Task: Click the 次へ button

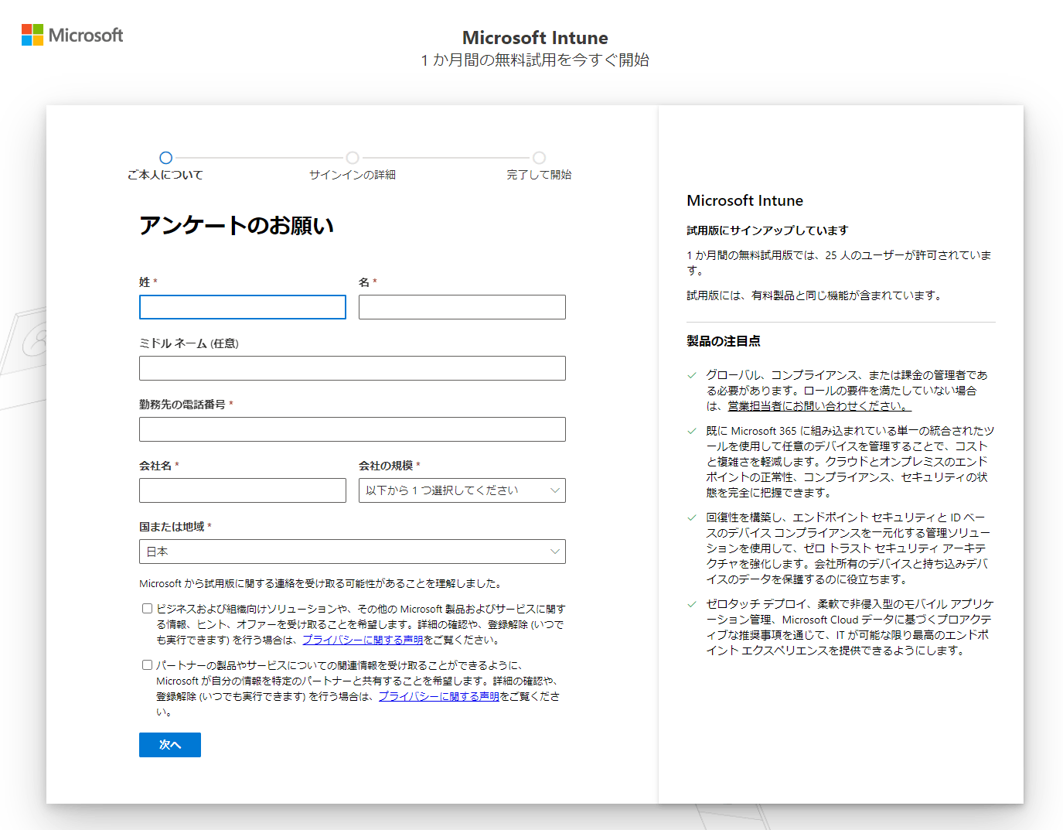Action: tap(170, 745)
